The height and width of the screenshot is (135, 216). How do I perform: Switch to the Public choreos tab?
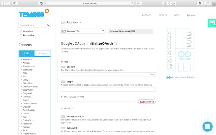coord(27,53)
